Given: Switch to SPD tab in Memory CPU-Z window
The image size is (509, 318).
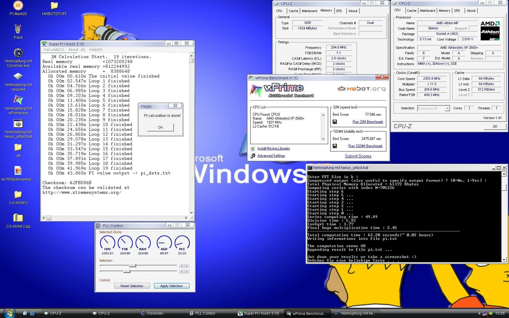Looking at the screenshot, I should [x=339, y=11].
